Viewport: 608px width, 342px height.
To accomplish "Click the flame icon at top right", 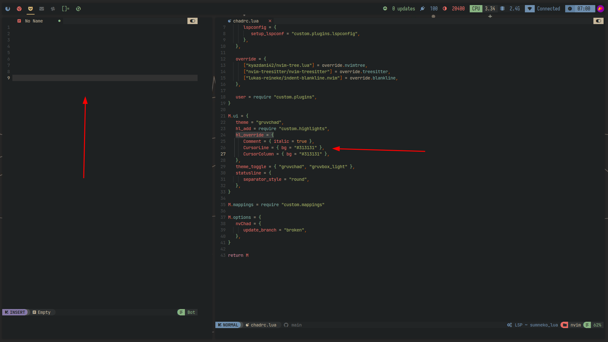I will pyautogui.click(x=600, y=9).
